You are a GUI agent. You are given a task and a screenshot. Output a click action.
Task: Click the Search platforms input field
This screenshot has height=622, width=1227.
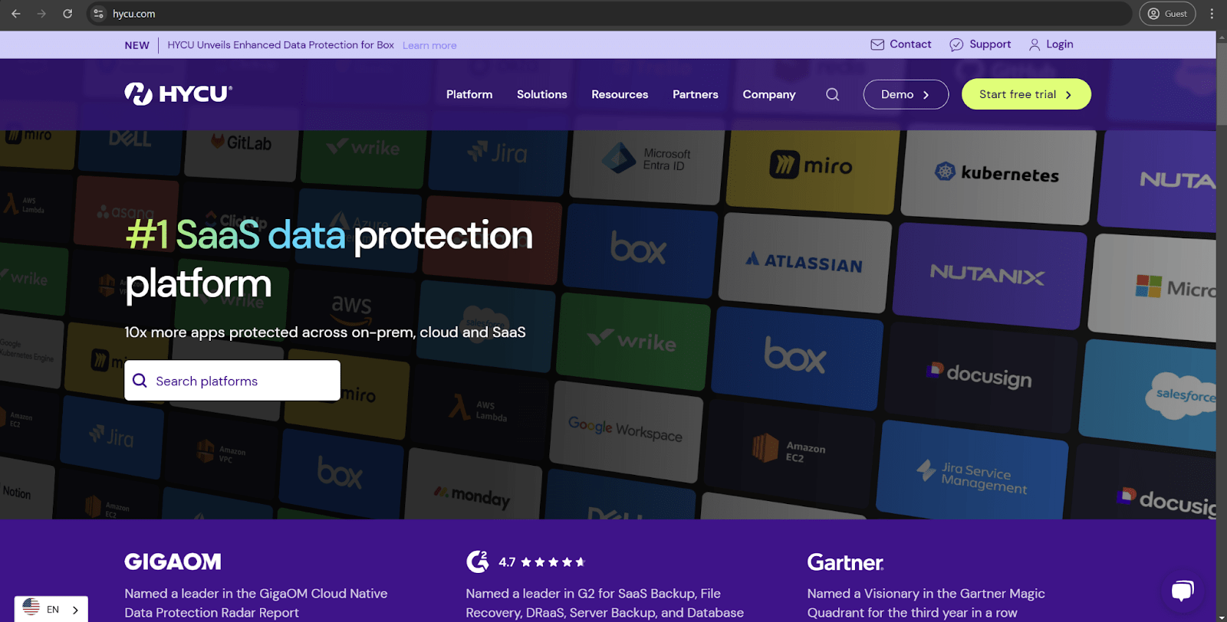(232, 381)
